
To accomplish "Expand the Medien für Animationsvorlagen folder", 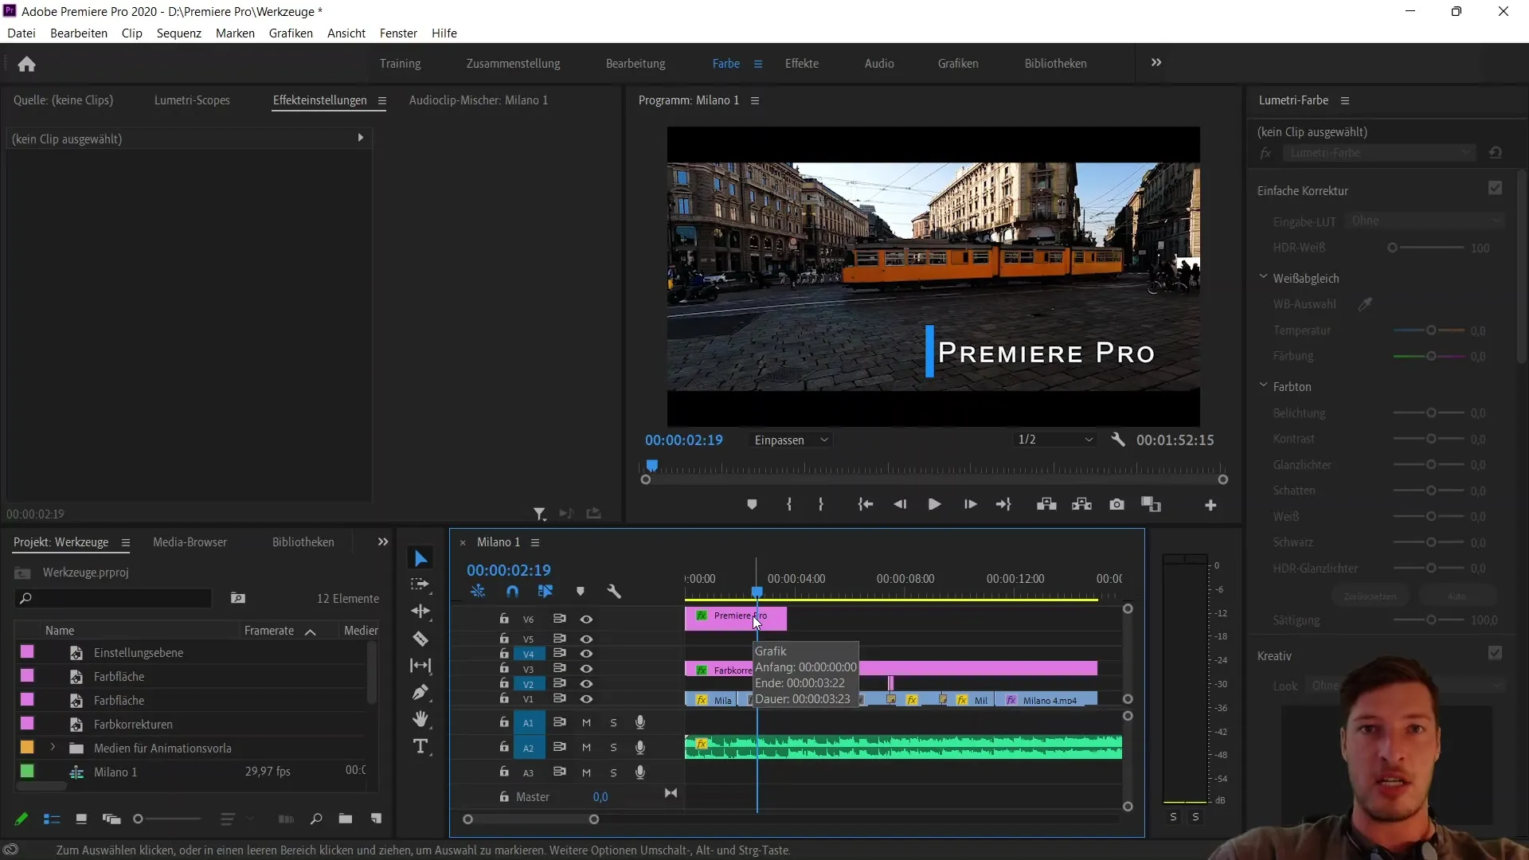I will 53,748.
